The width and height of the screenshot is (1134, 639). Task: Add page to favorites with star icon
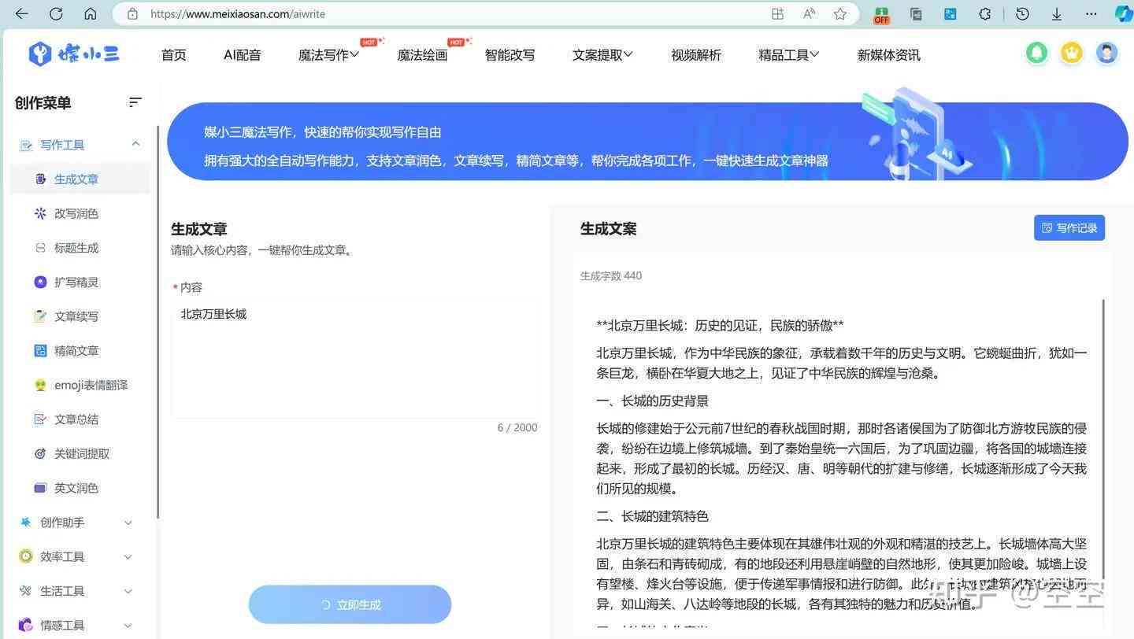[x=840, y=13]
